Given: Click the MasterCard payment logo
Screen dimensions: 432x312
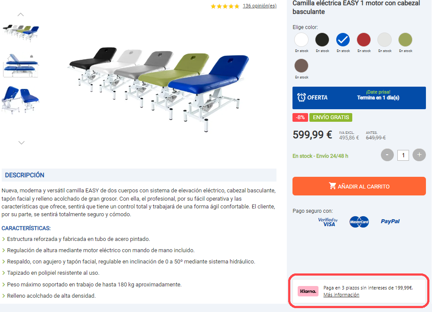Looking at the screenshot, I should (359, 221).
